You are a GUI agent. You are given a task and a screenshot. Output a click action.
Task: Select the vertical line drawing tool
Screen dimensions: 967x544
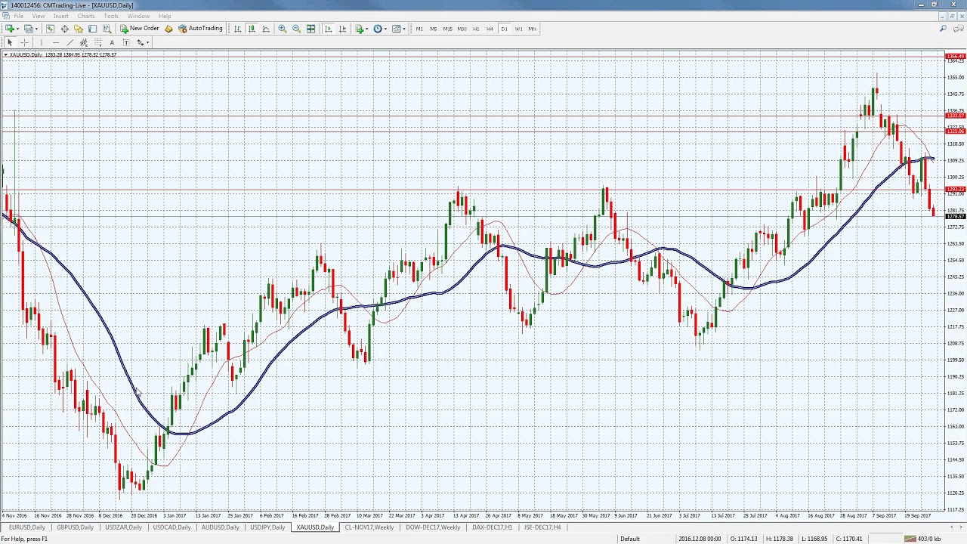coord(42,42)
